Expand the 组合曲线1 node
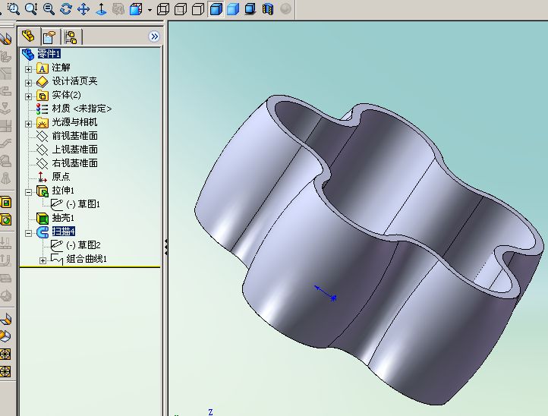 click(43, 261)
